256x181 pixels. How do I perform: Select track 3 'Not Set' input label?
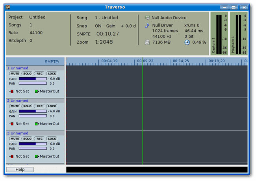tap(22, 156)
